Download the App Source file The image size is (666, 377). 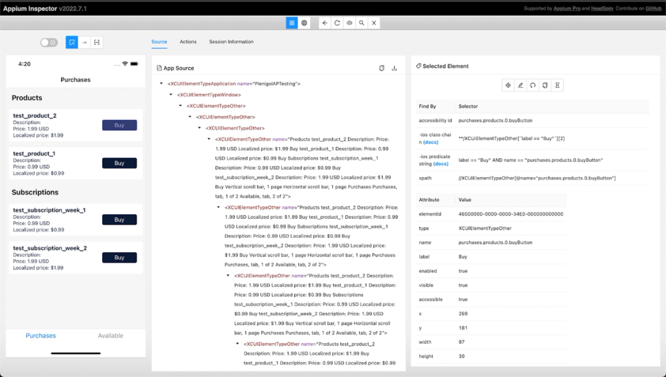pyautogui.click(x=394, y=68)
